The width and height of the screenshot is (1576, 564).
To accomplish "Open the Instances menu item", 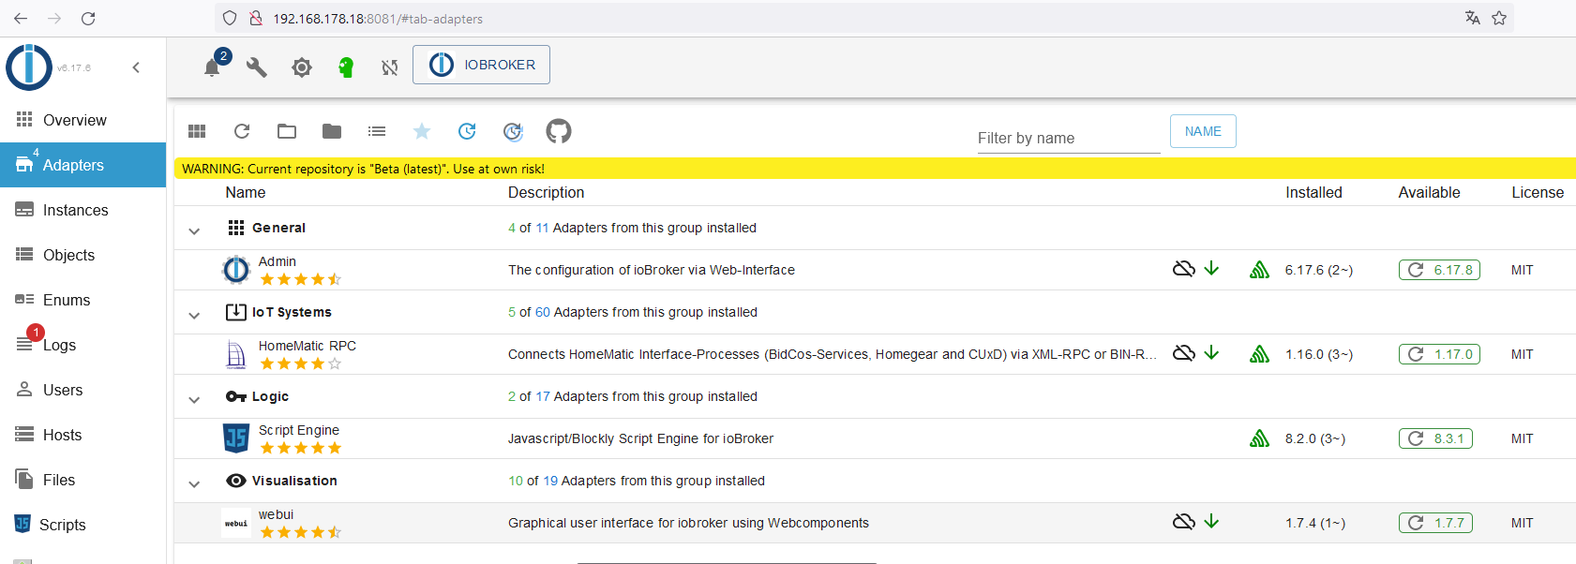I will pos(75,210).
